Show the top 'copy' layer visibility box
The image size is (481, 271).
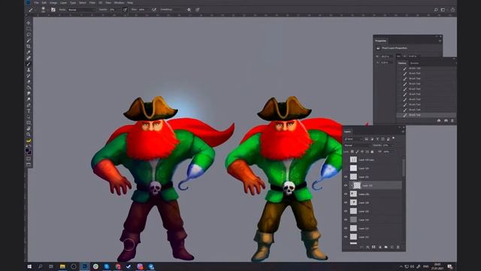[346, 160]
